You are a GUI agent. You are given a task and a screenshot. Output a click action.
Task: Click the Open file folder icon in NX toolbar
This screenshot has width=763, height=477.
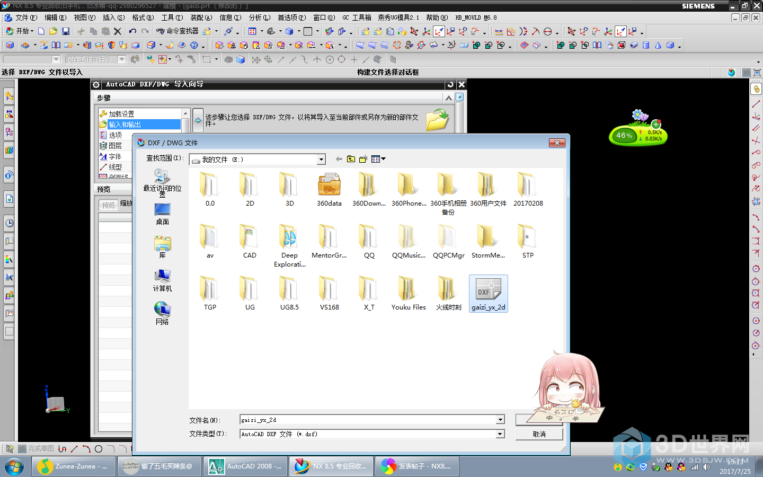(53, 31)
